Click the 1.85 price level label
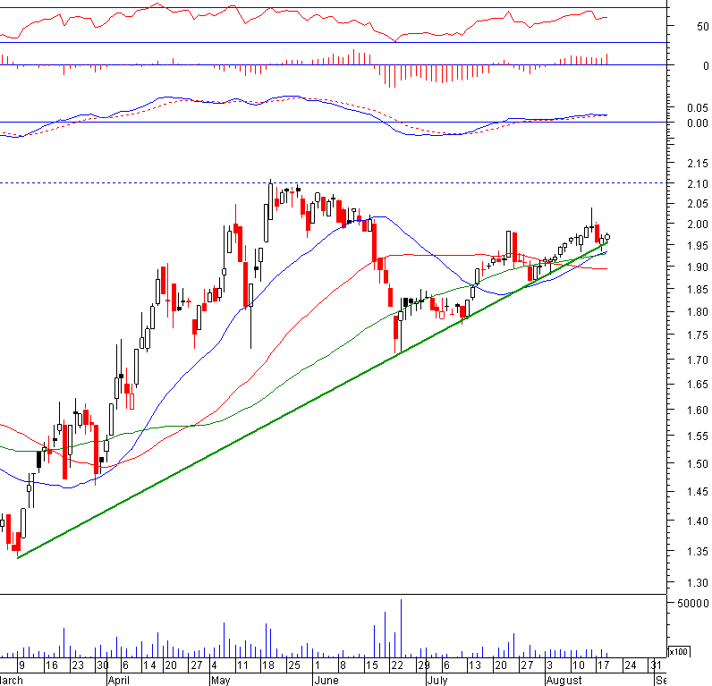This screenshot has height=686, width=712. coord(698,289)
